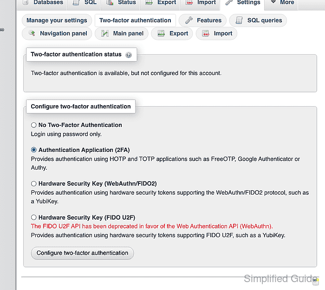Open the Two-factor authentication sub-tab

click(135, 20)
